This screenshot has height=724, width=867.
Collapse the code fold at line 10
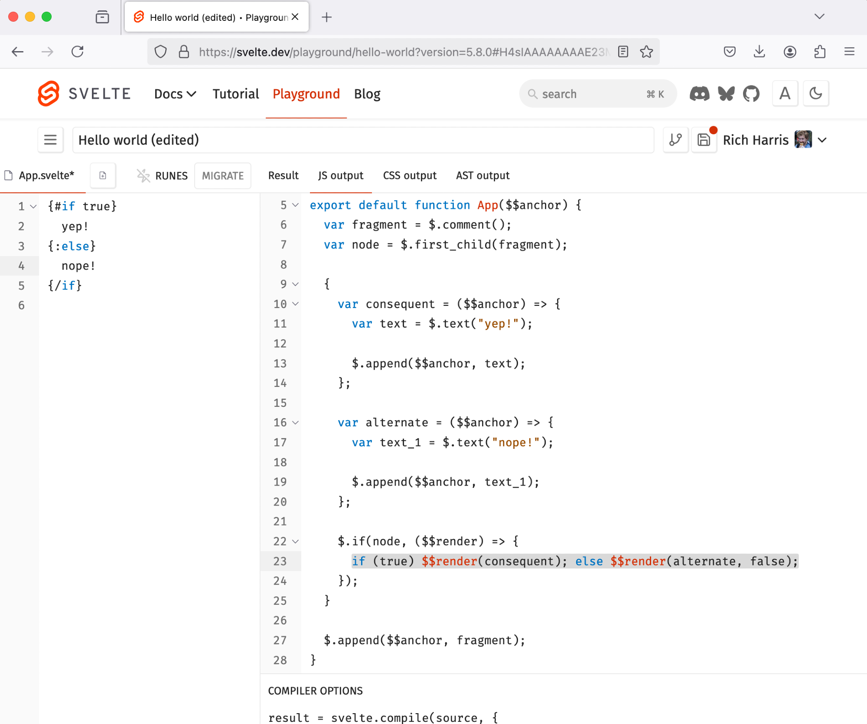pos(296,304)
